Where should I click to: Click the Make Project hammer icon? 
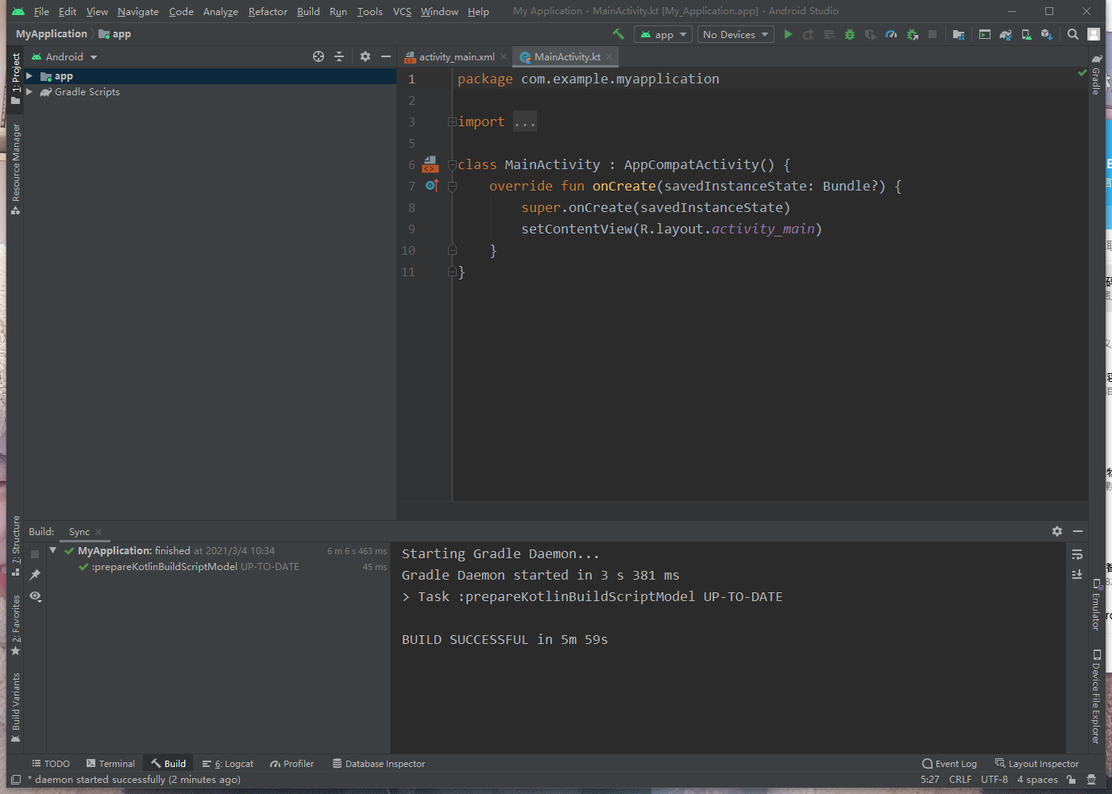click(x=618, y=34)
